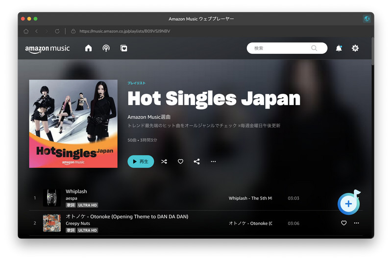
Task: Open more options for Otonoke track
Action: coord(357,223)
